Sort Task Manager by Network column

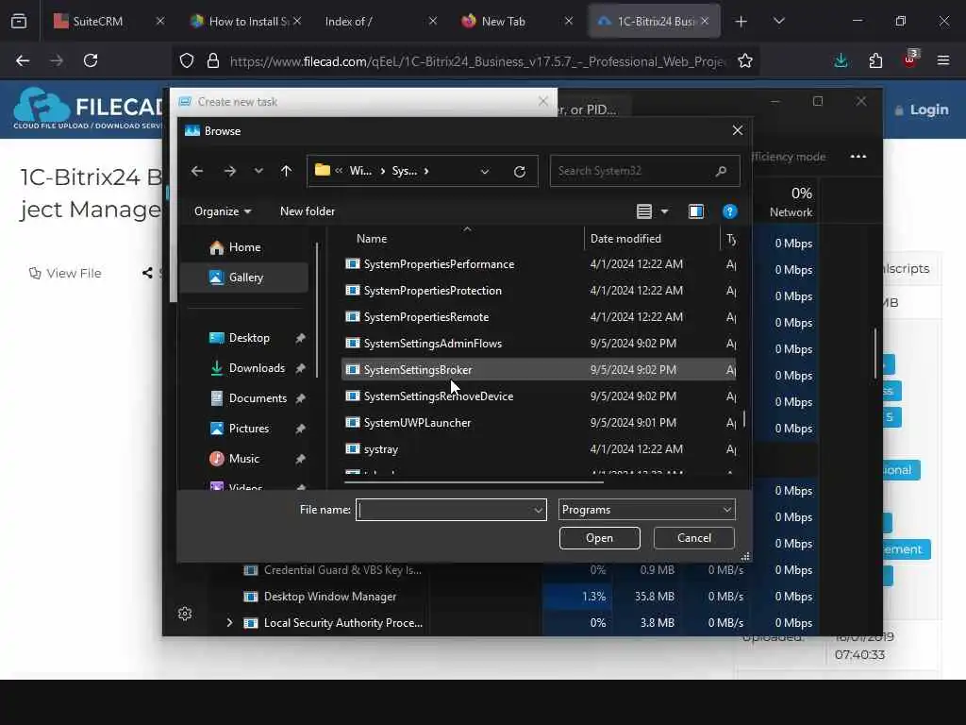click(791, 203)
